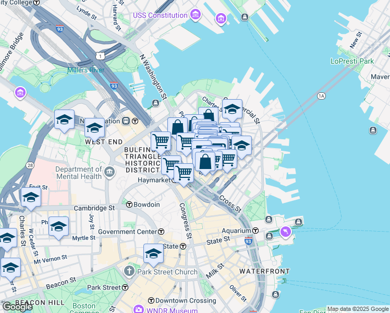Select the school marker left of Mt Vernon St
The image size is (390, 313).
(x=11, y=268)
